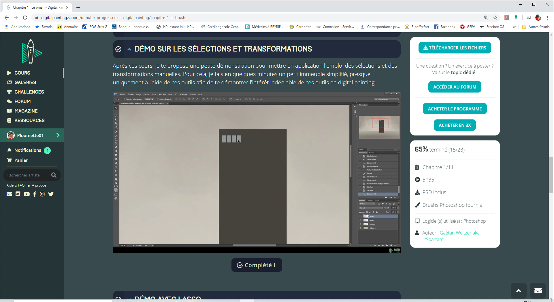Select the Crop tool
This screenshot has width=554, height=302.
(x=116, y=123)
